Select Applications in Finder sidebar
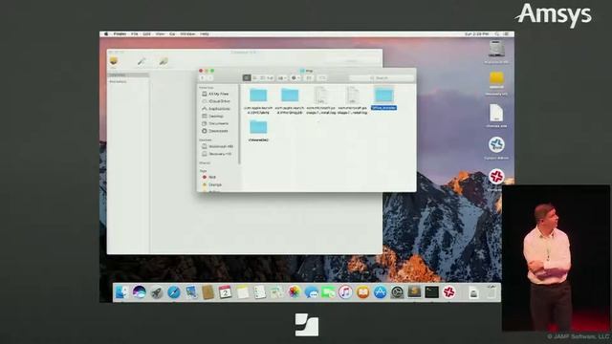The width and height of the screenshot is (612, 344). click(218, 109)
